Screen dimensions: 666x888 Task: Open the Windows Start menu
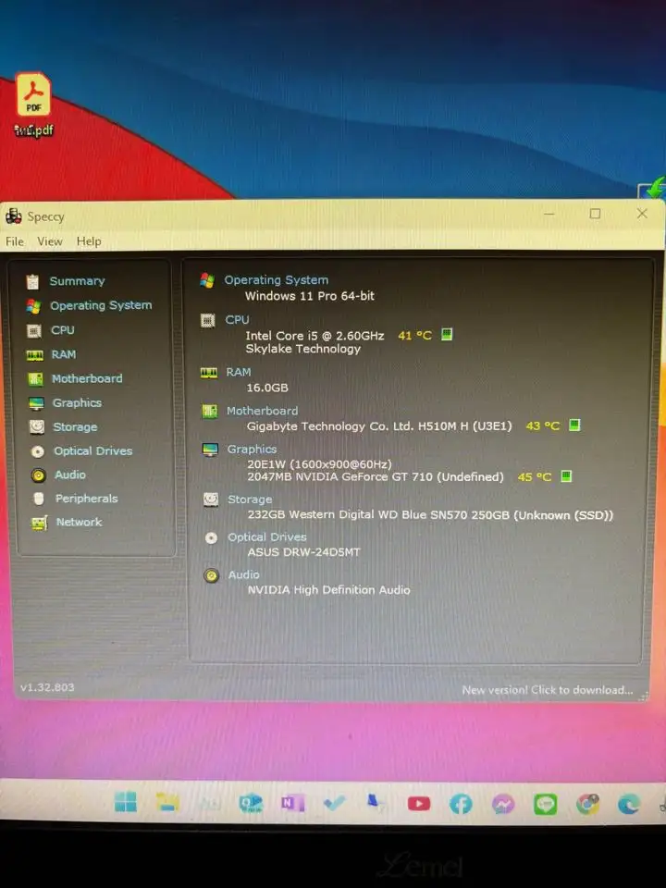[x=126, y=802]
